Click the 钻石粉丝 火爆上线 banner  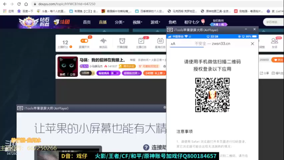click(218, 22)
